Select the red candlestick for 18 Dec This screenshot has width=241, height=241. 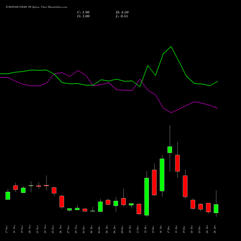click(177, 163)
